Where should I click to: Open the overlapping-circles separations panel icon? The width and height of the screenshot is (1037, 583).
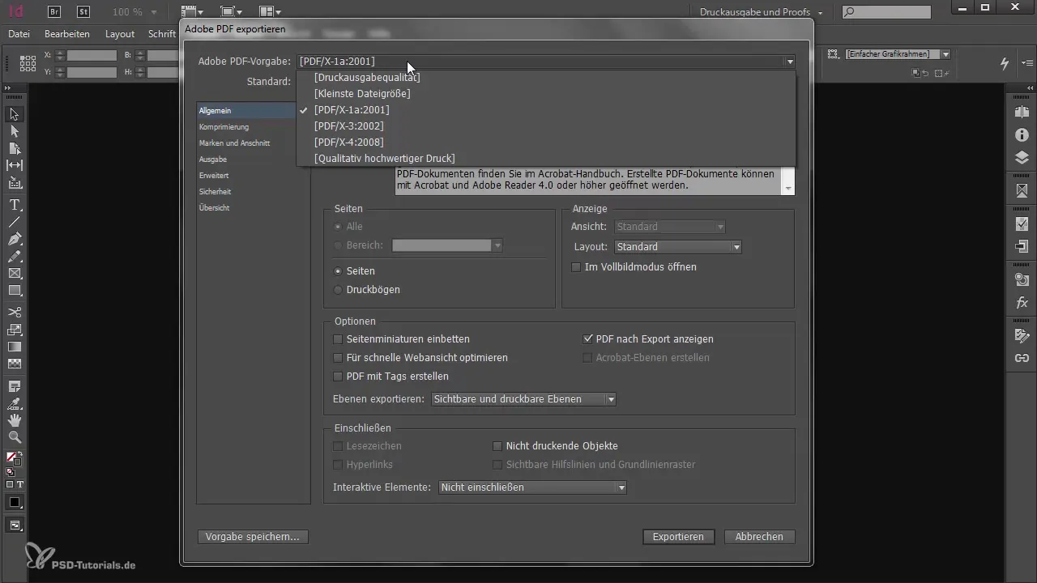(x=1022, y=279)
